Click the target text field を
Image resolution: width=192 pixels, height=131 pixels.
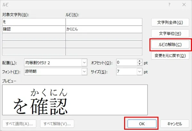tap(34, 22)
